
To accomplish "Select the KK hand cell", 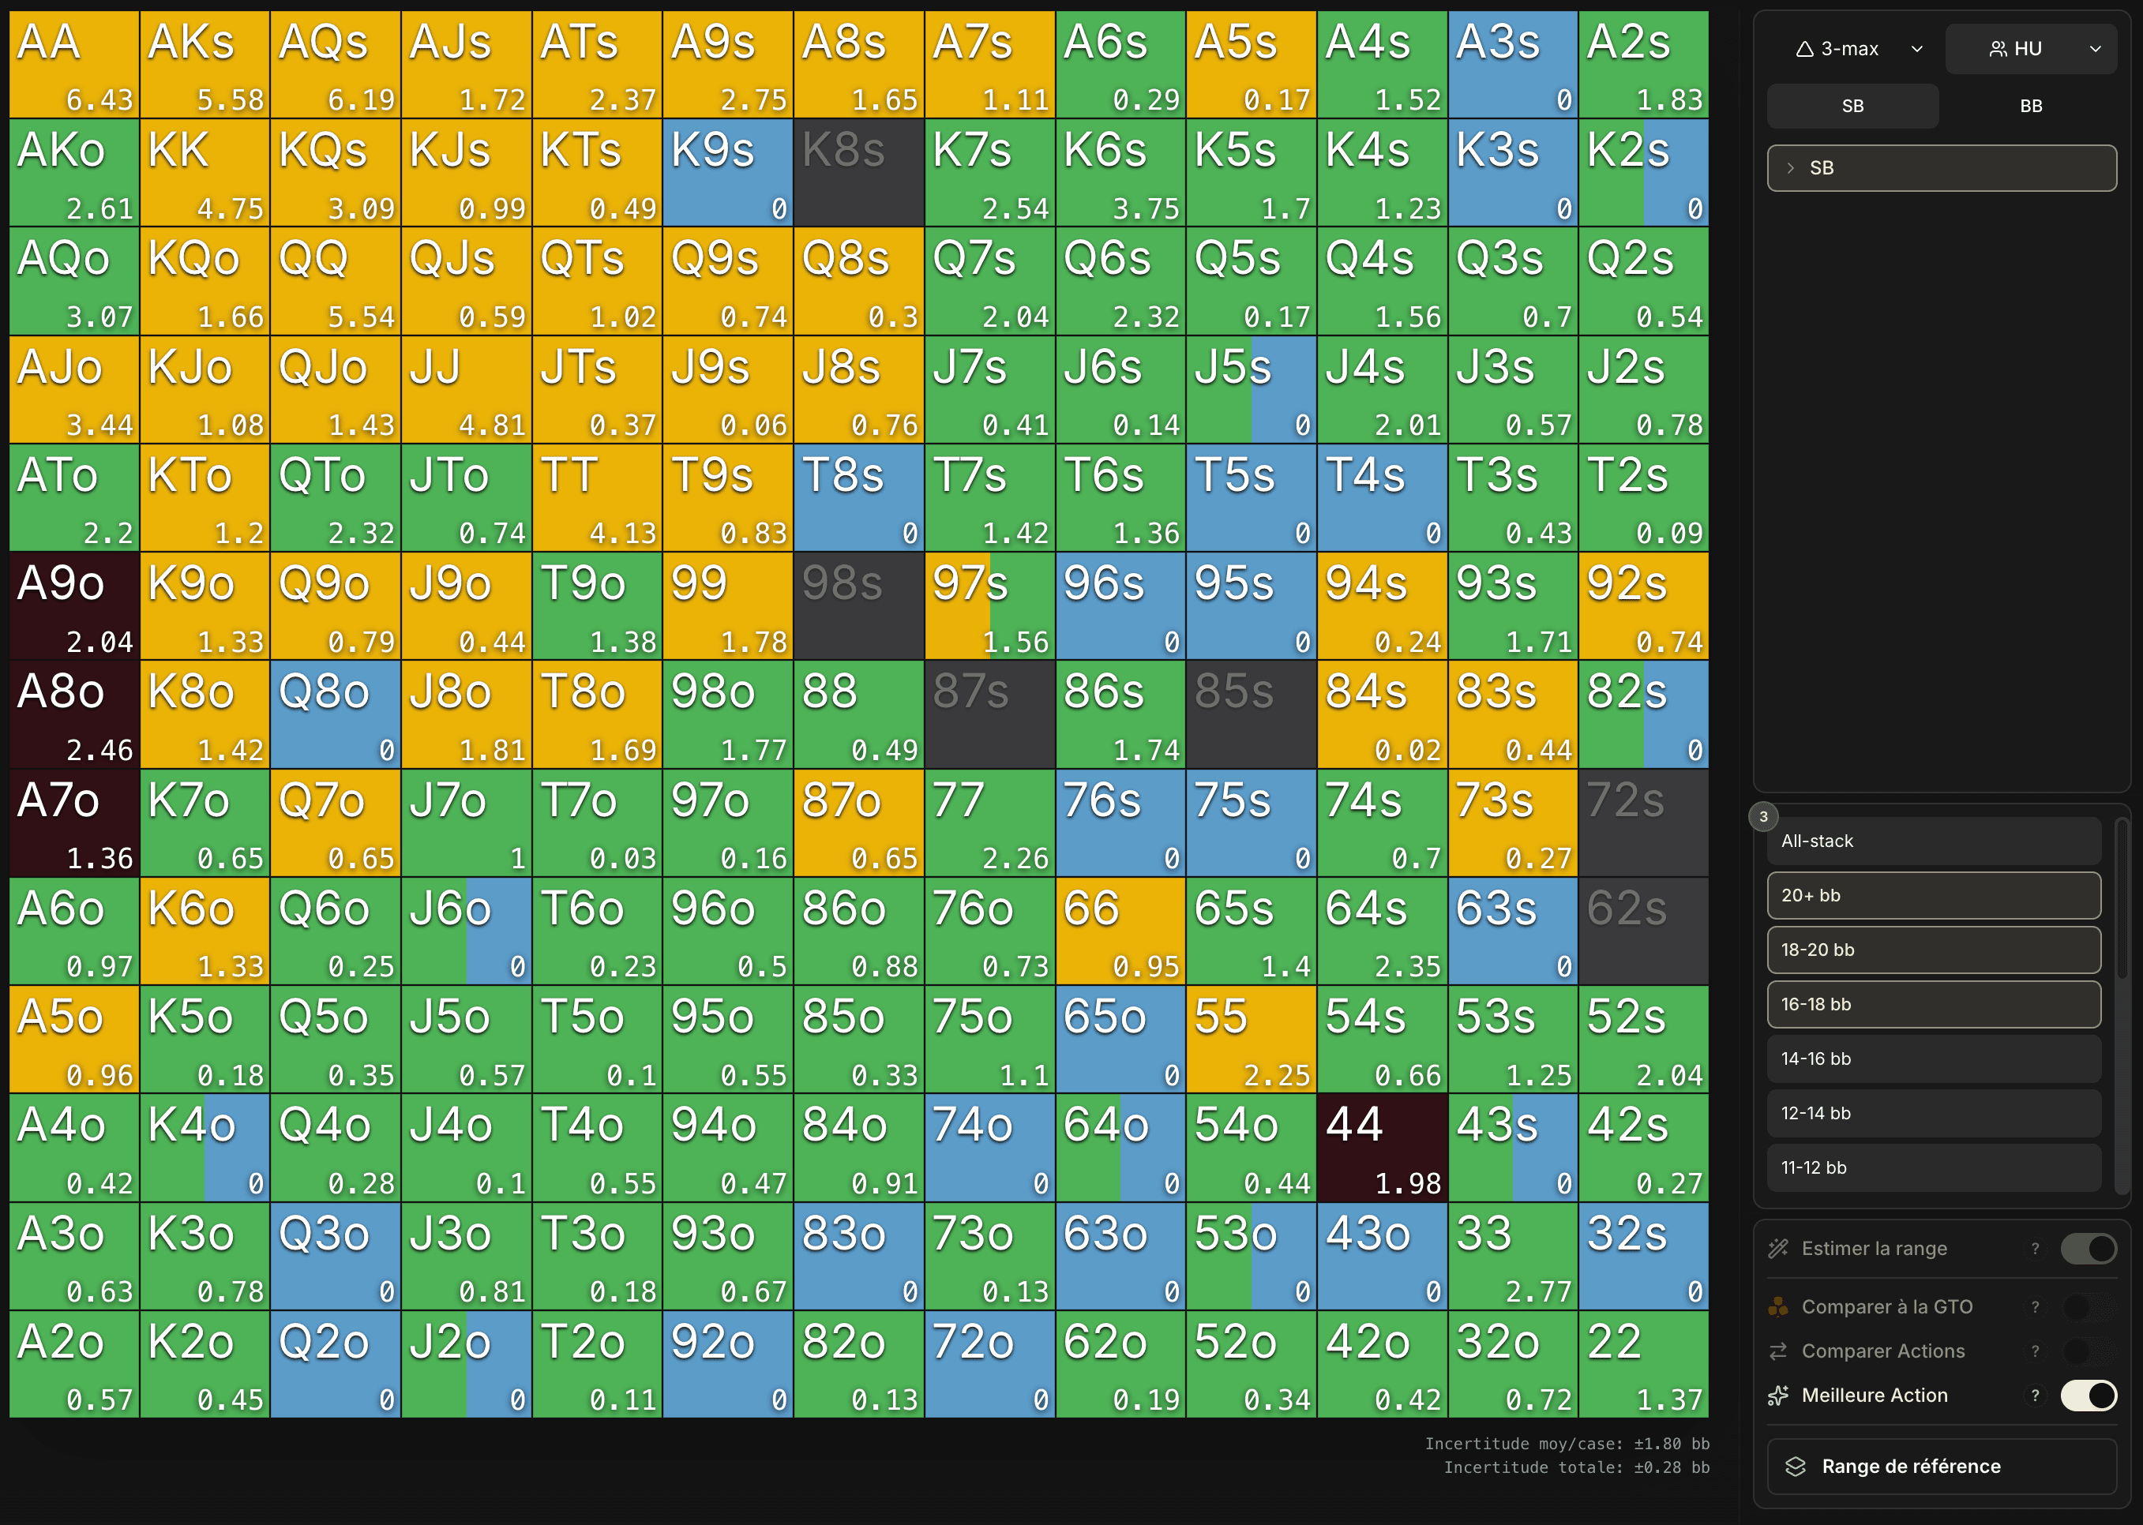I will point(205,173).
